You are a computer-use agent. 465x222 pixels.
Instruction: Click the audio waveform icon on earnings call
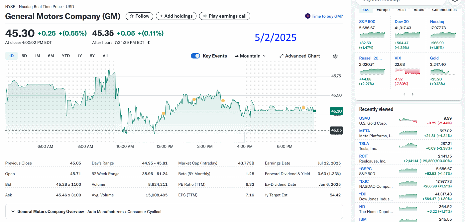[x=205, y=16]
